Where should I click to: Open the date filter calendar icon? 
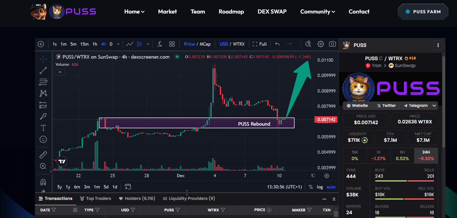pyautogui.click(x=75, y=210)
